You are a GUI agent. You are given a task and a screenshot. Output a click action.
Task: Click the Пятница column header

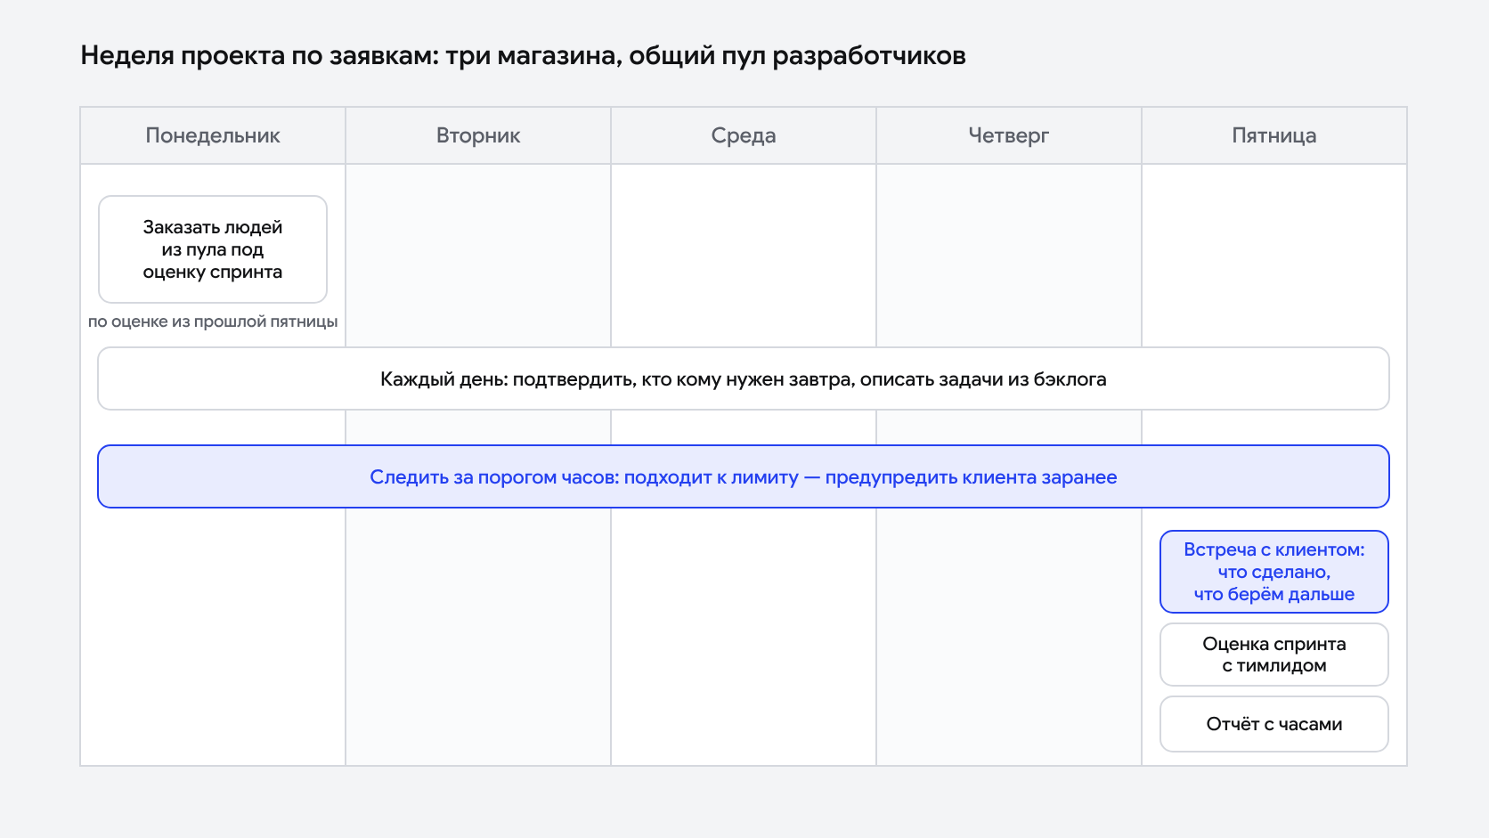point(1274,135)
